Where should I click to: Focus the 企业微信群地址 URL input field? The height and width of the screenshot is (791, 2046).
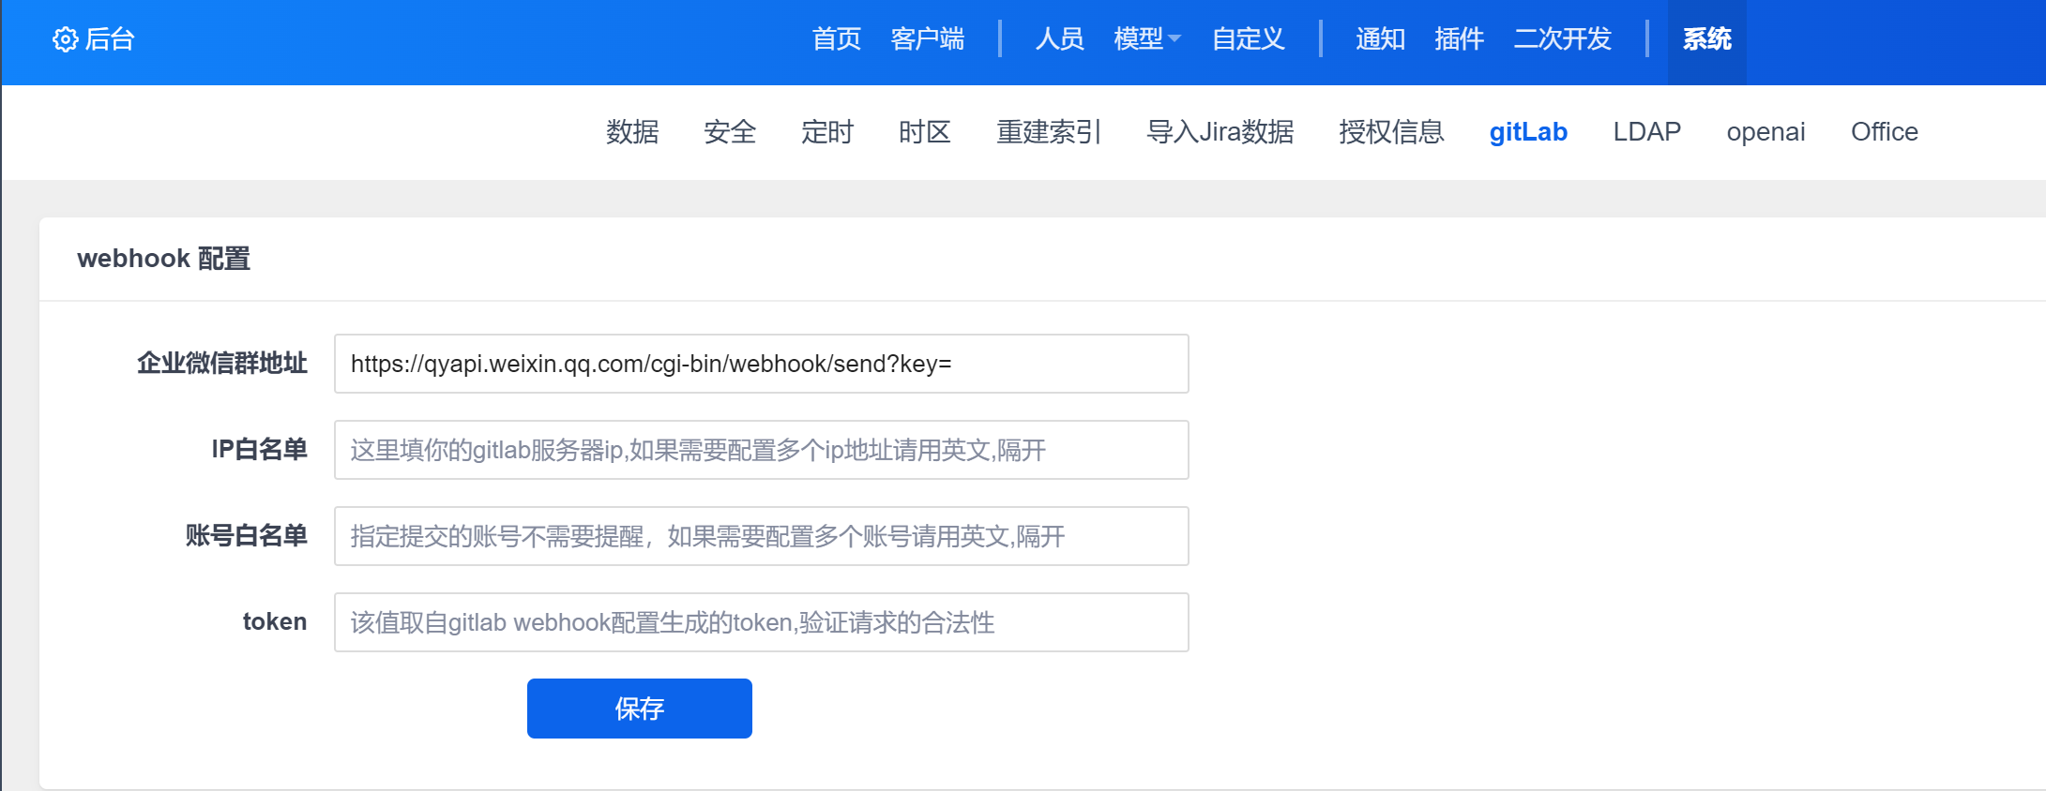(762, 364)
